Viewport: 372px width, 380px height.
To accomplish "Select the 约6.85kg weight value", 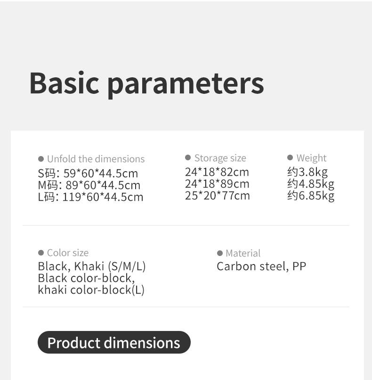I will [311, 195].
